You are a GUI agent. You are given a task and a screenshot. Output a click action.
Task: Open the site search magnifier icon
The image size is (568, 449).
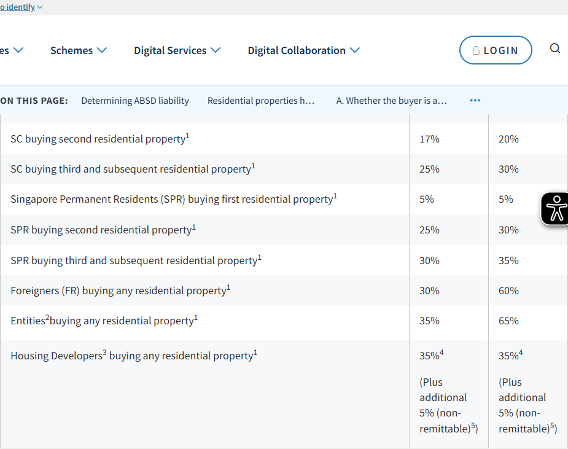554,49
